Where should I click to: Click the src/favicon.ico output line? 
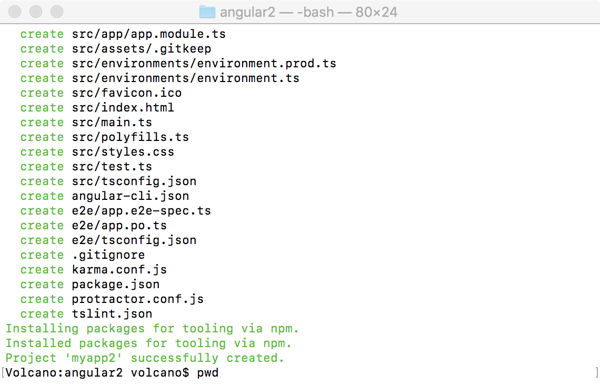click(x=126, y=93)
